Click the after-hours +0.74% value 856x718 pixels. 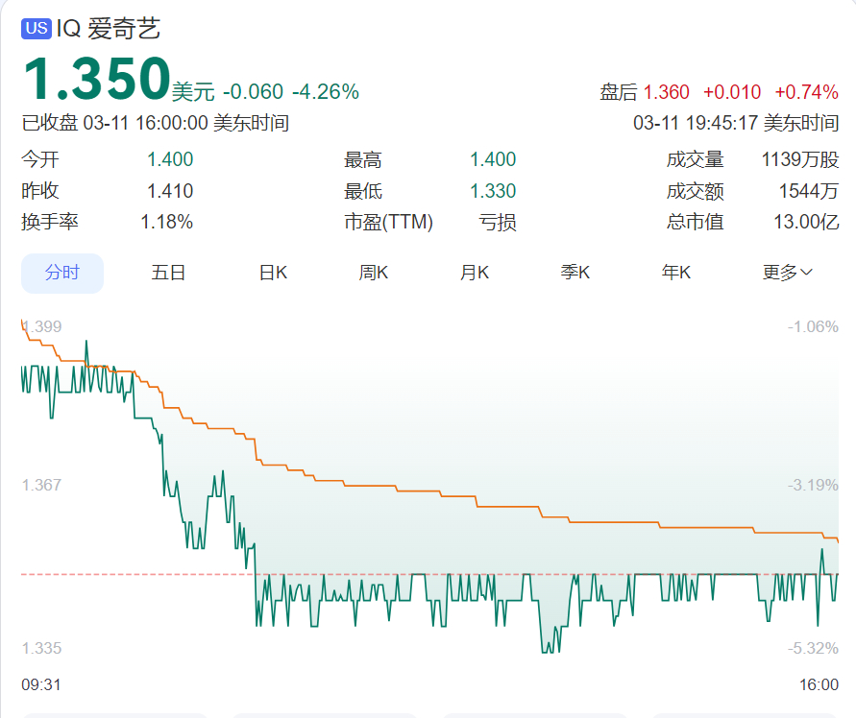click(807, 92)
